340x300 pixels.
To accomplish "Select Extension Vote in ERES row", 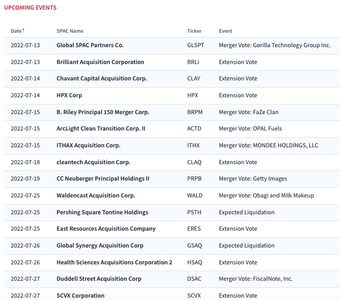I will click(x=238, y=229).
